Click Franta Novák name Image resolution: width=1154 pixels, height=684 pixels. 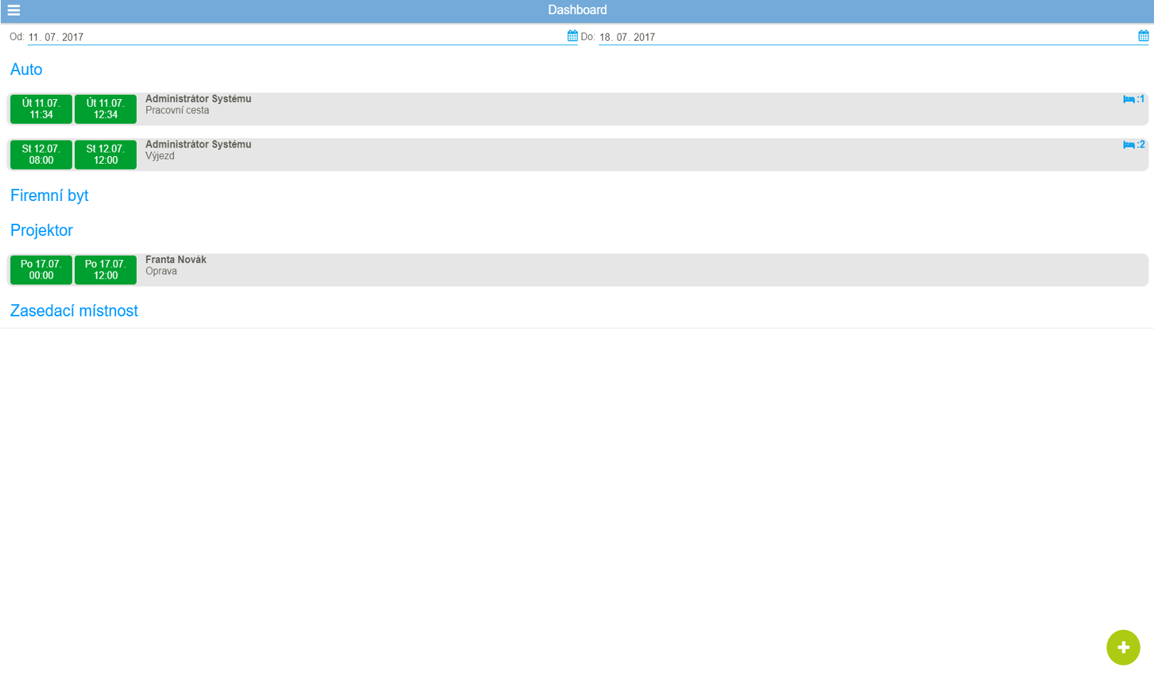(x=176, y=260)
